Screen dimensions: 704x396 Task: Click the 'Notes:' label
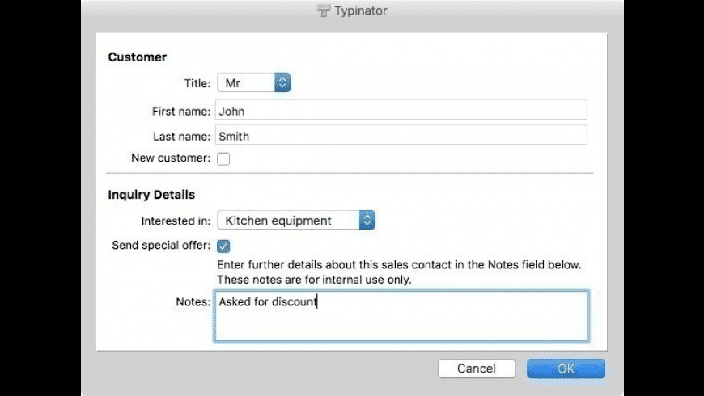(193, 301)
